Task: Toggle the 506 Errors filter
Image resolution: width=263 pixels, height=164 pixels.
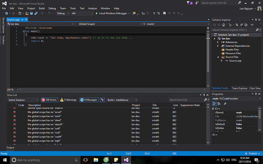Action: (x=49, y=100)
